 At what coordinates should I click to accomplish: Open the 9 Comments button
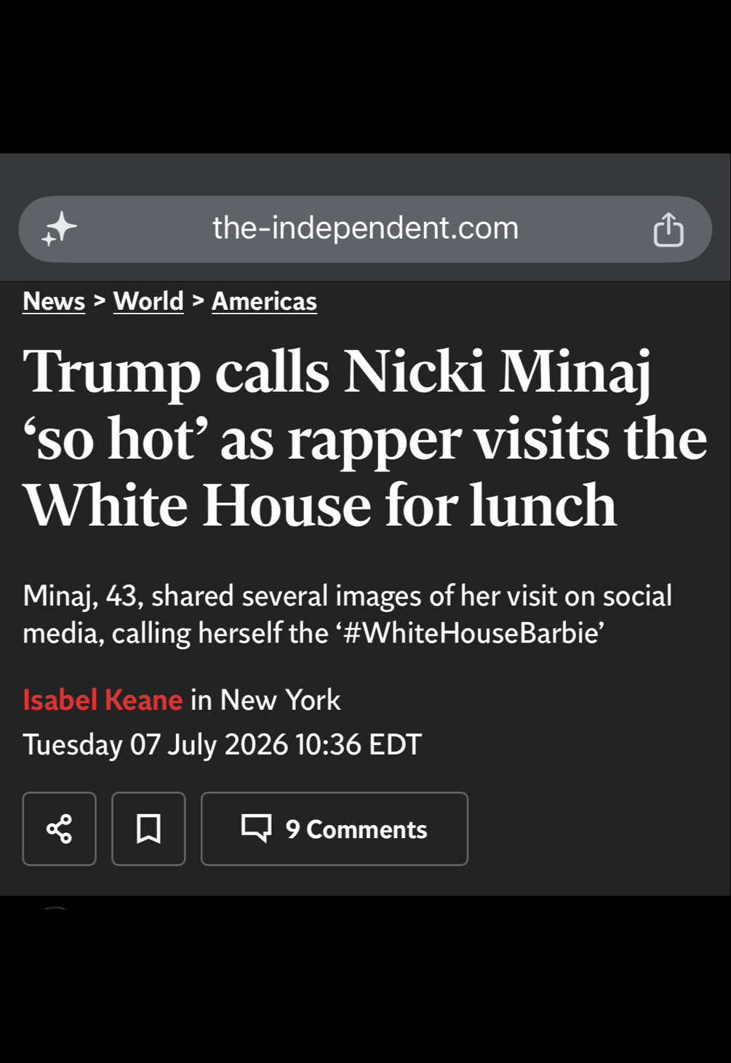tap(335, 829)
